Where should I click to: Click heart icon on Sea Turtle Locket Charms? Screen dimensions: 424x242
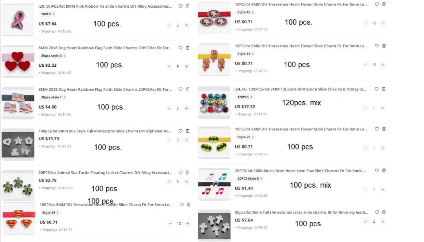[180, 172]
